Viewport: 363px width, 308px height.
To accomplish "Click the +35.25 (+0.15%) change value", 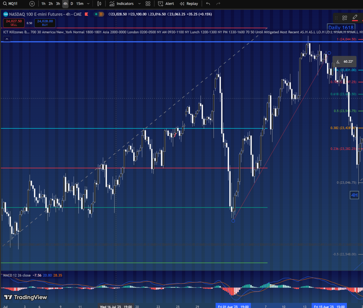I will click(x=199, y=14).
